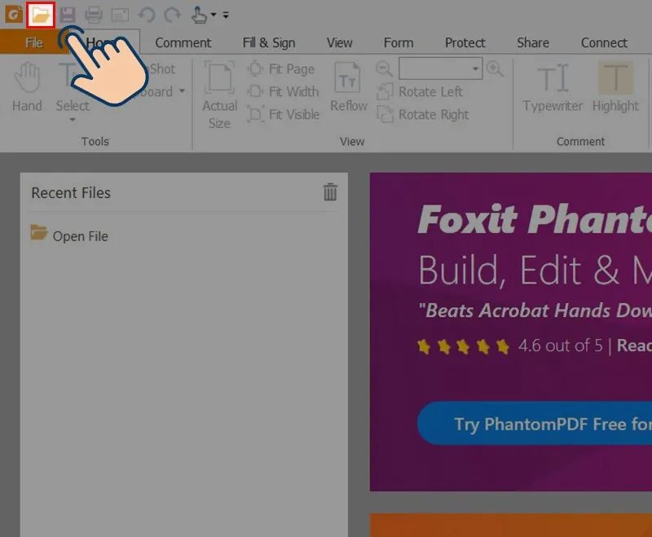
Task: Activate the Typewriter tool
Action: click(x=553, y=90)
